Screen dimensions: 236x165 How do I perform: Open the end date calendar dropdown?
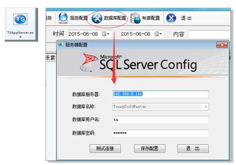click(158, 34)
